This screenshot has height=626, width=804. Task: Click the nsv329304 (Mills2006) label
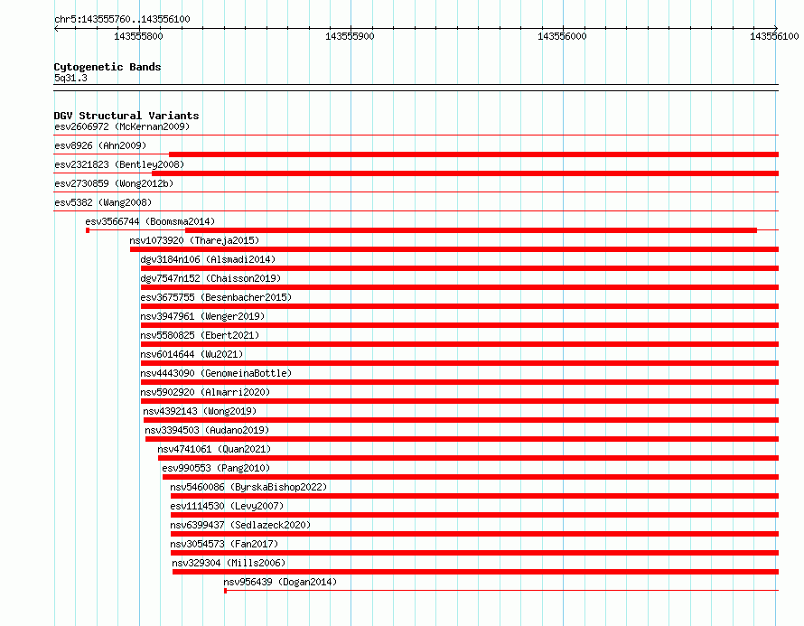click(x=229, y=563)
